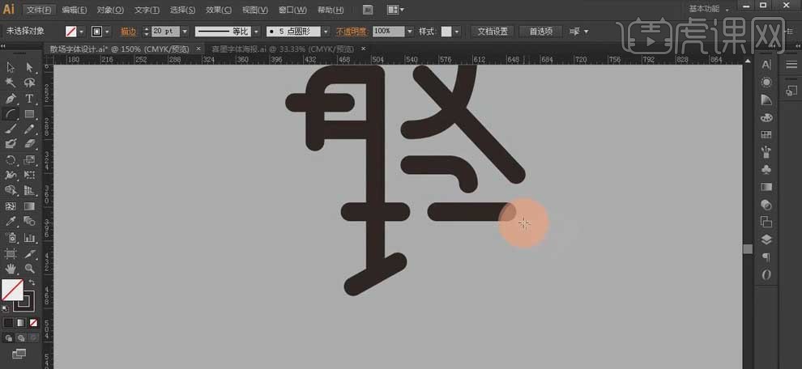Open the Brushes panel icon
This screenshot has height=369, width=802.
(x=766, y=152)
